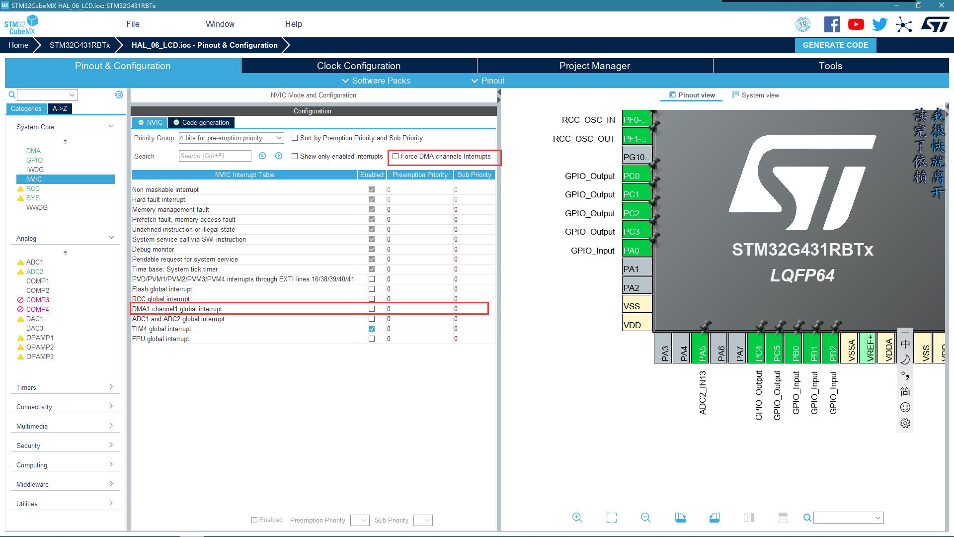Open the Pinout dropdown menu
The image size is (954, 537).
(488, 81)
